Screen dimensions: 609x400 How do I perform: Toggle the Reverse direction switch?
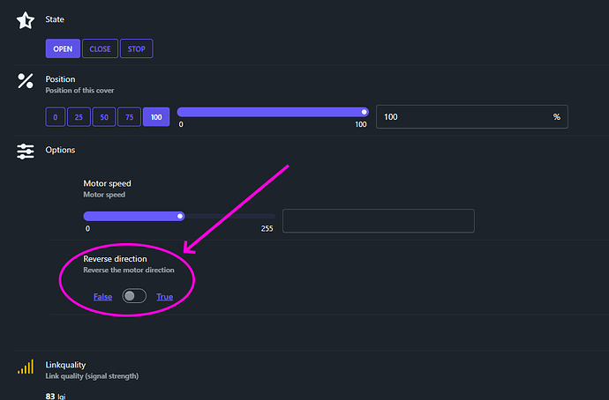pos(134,296)
